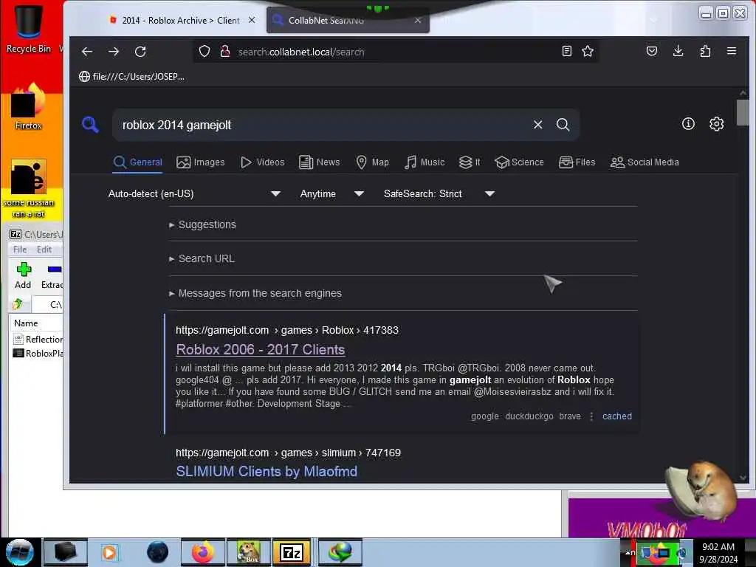Open the SafeSearch: Strict dropdown
This screenshot has height=567, width=756.
coord(439,194)
